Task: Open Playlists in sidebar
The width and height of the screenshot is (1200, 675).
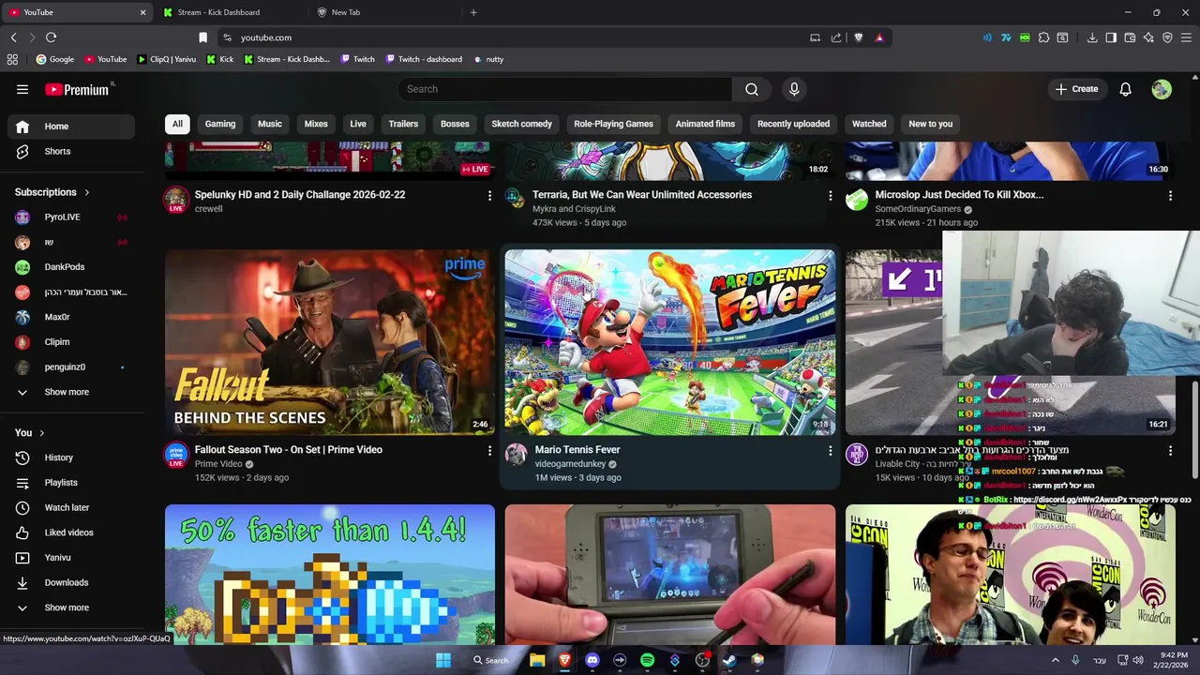Action: (71, 483)
